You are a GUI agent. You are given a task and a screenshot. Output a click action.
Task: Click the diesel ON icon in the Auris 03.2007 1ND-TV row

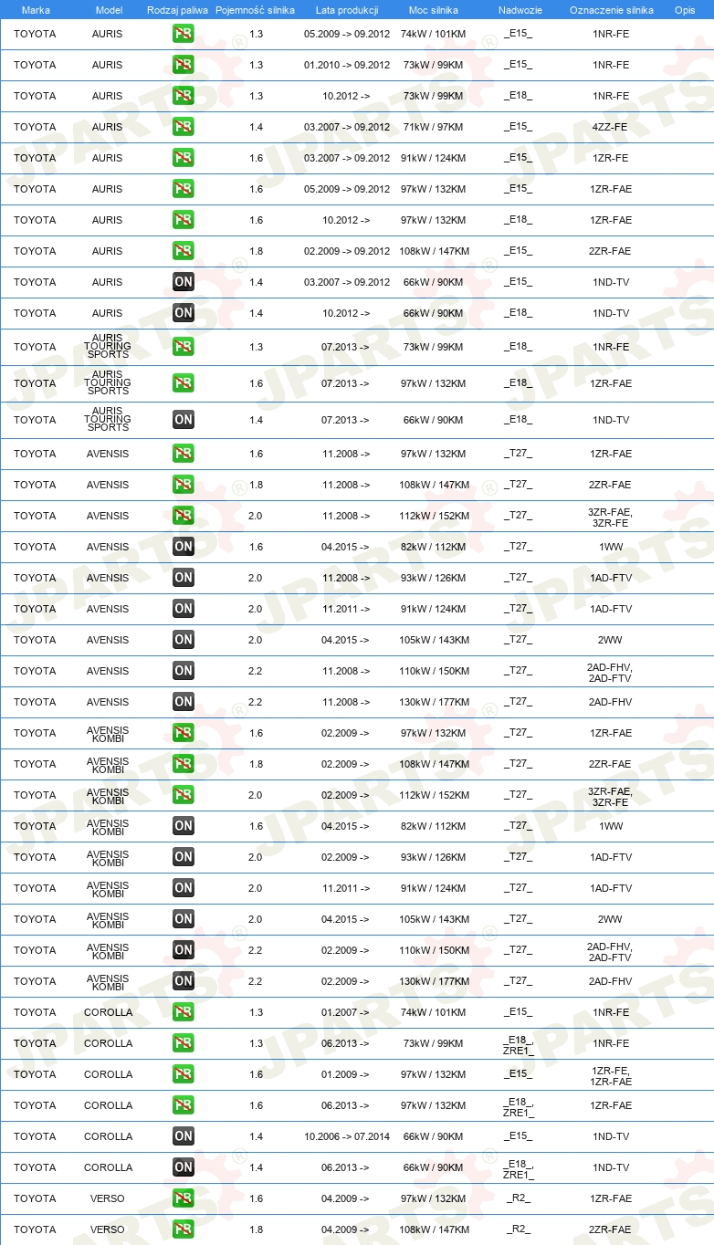184,282
